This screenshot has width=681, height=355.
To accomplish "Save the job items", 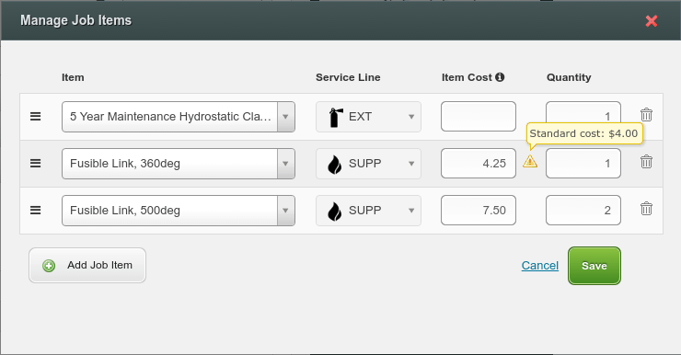I will [594, 266].
